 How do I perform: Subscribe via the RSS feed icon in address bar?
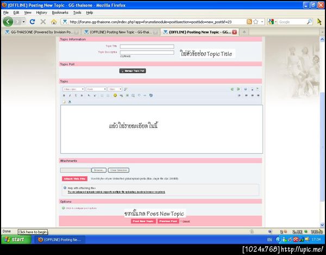(x=249, y=22)
